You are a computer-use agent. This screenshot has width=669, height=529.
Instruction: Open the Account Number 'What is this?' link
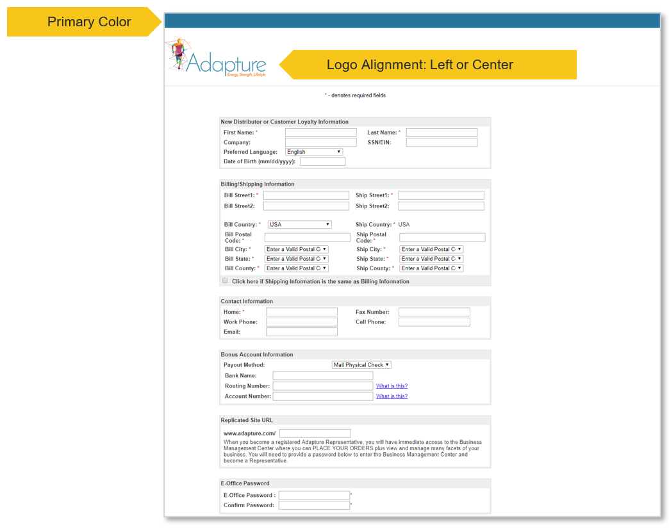tap(392, 396)
